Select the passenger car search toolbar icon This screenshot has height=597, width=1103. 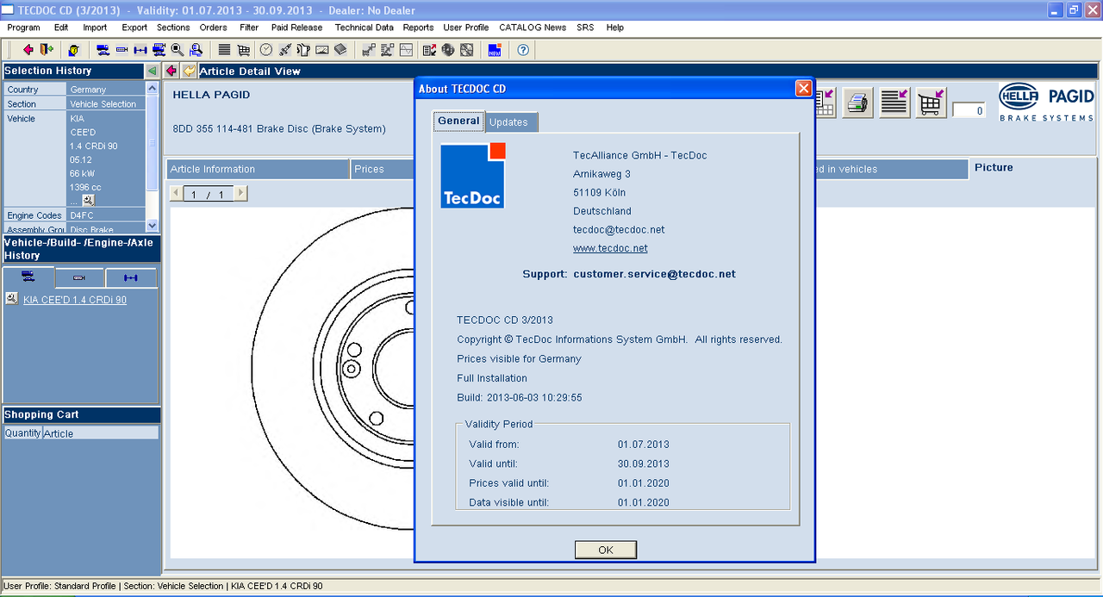tap(103, 49)
